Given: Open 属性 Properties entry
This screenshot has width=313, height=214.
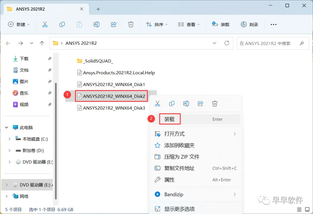Looking at the screenshot, I should coord(195,180).
